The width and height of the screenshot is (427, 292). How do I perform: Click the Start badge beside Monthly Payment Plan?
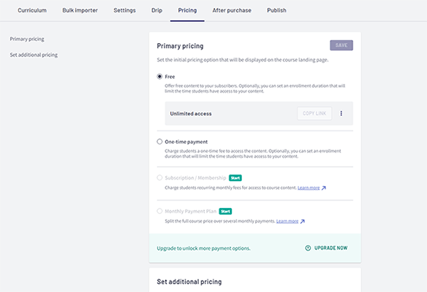point(225,211)
